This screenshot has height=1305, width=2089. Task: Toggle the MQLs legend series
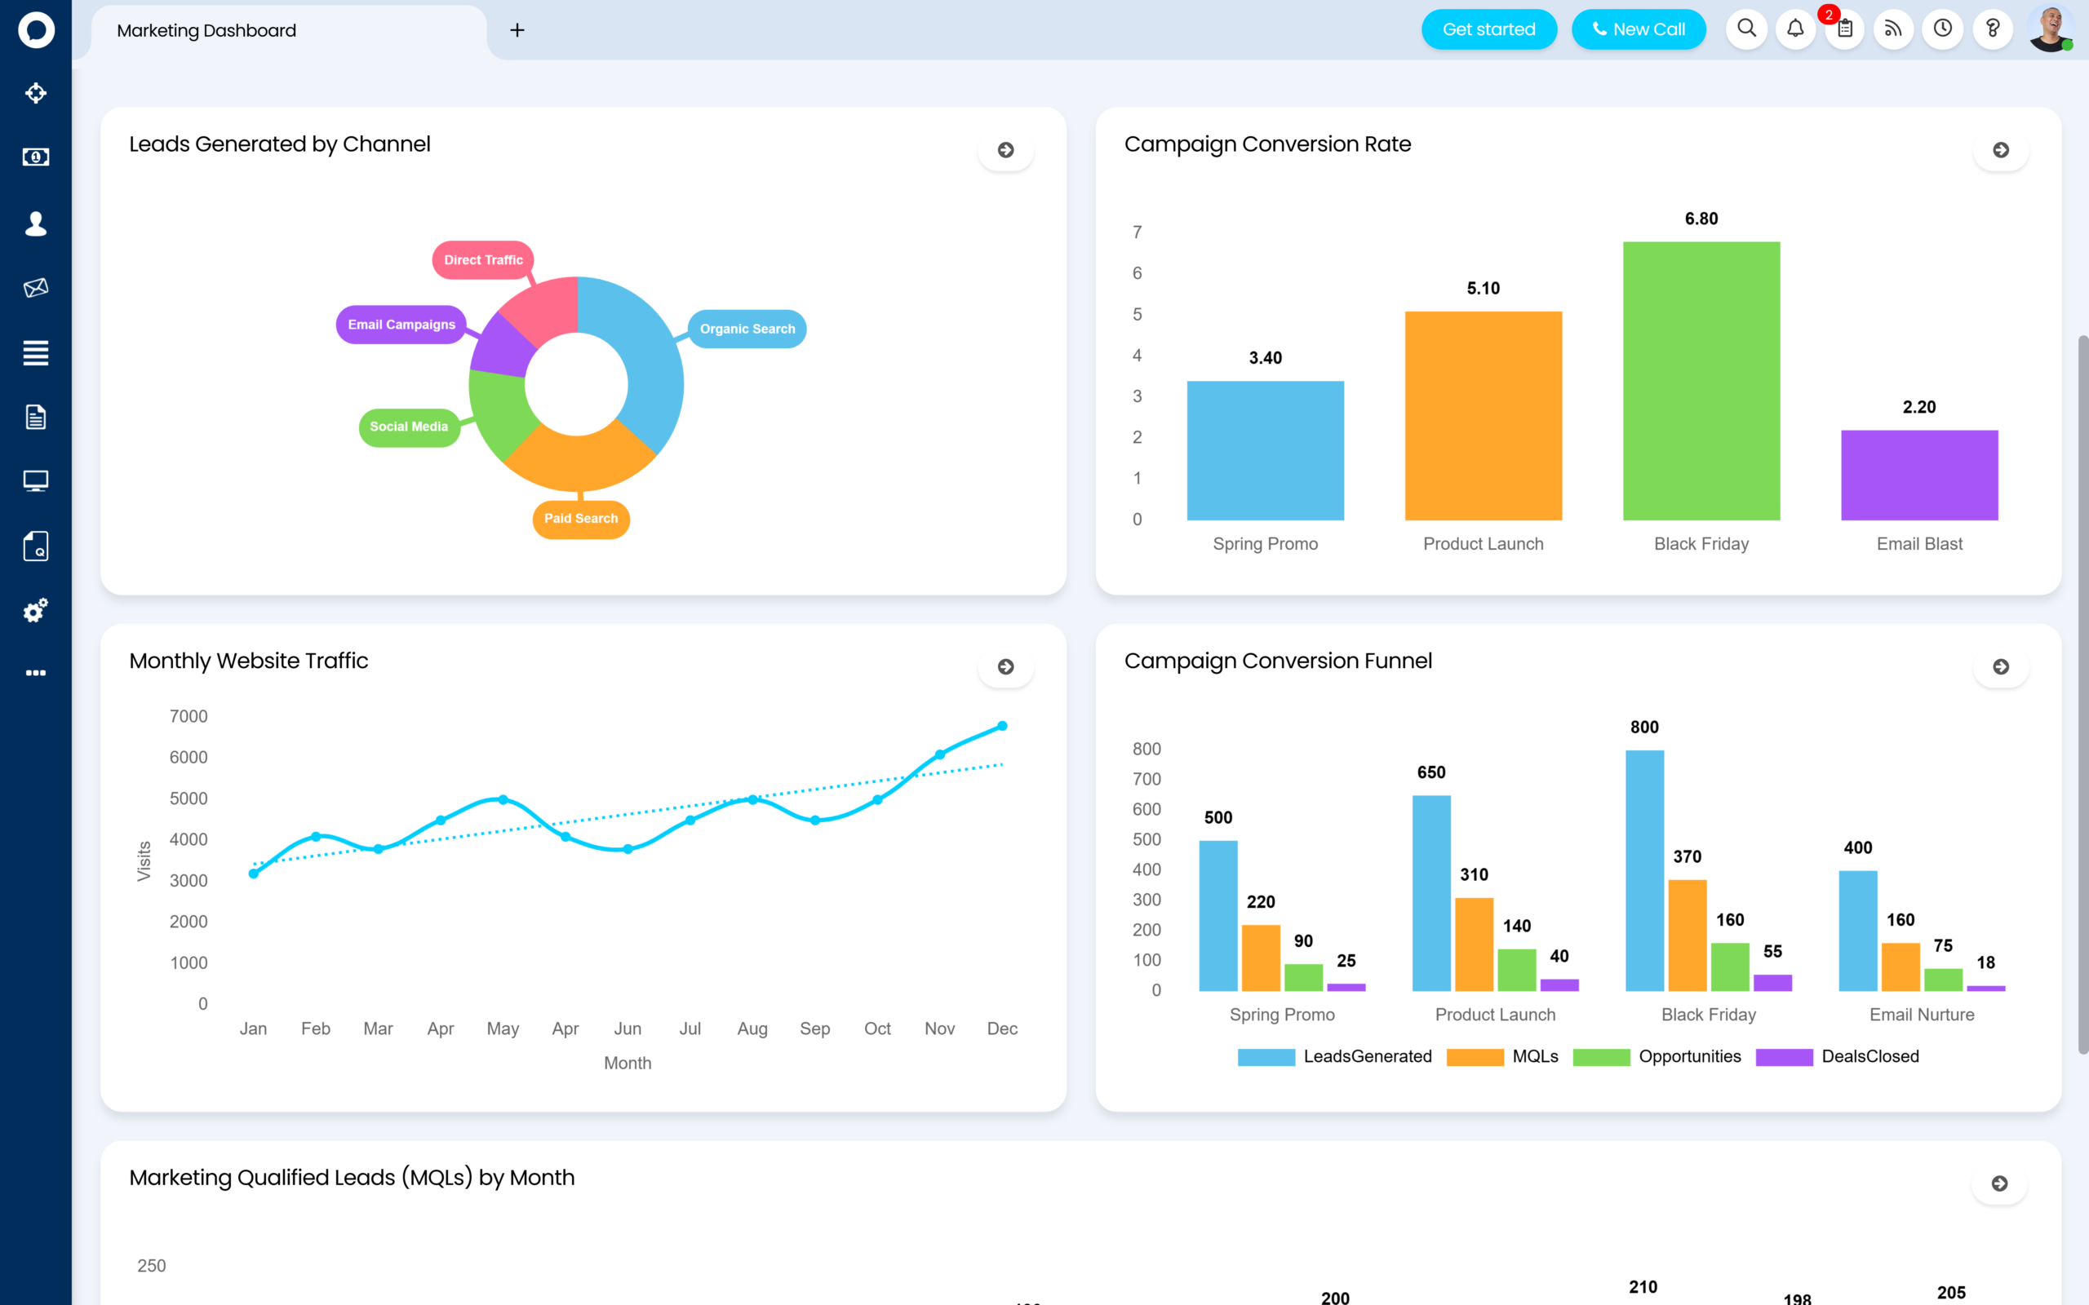pos(1502,1056)
